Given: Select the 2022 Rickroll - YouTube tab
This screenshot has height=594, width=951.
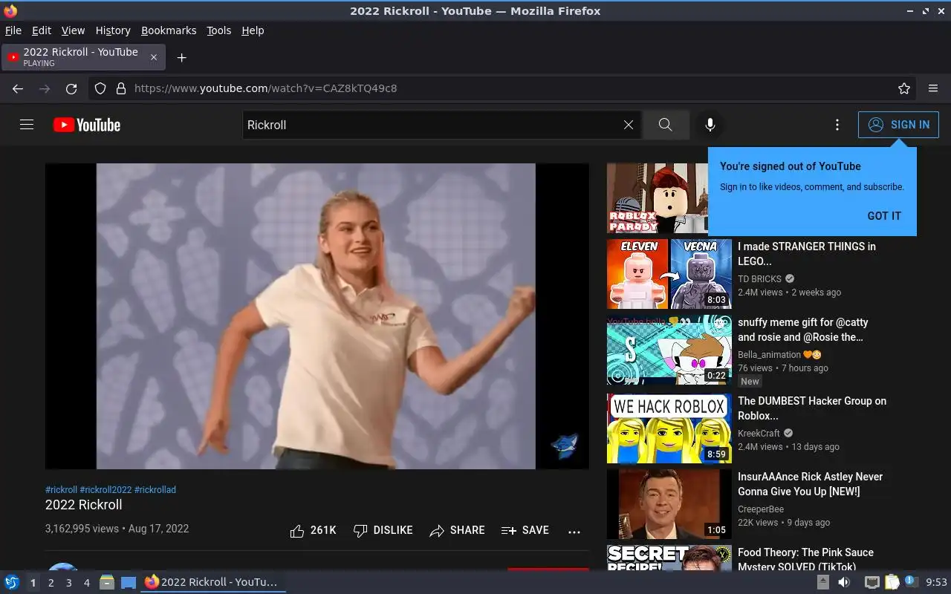Looking at the screenshot, I should [83, 57].
